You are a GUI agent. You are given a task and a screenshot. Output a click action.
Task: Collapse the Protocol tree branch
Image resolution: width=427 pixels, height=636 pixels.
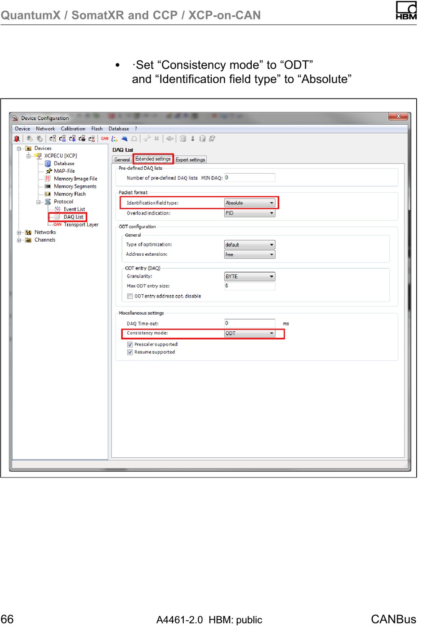[38, 202]
